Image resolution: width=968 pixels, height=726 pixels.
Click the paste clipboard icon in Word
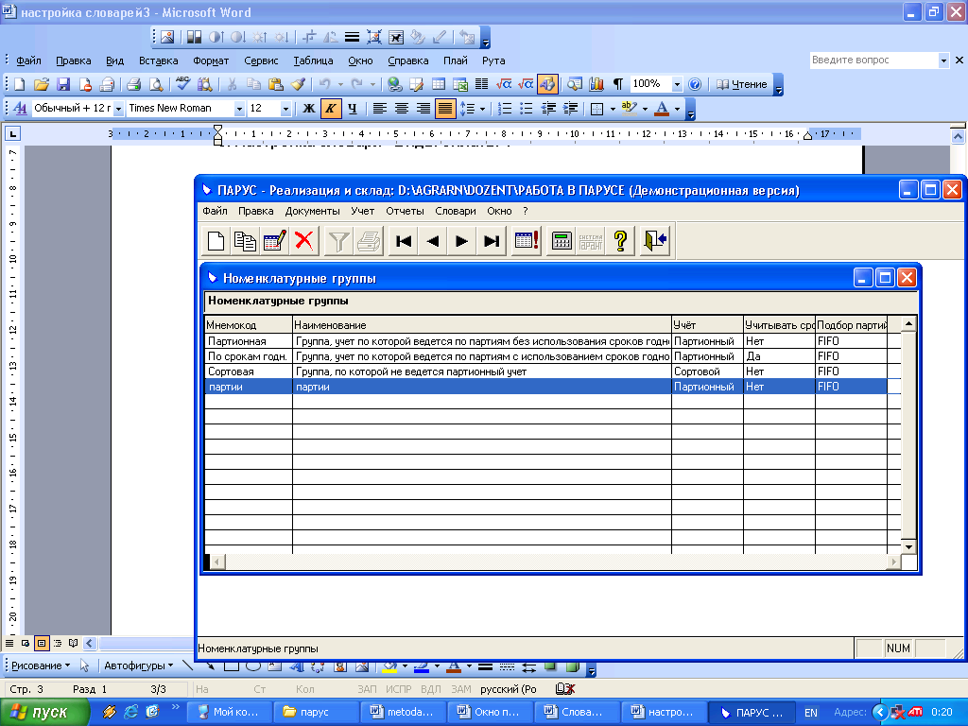[x=276, y=84]
